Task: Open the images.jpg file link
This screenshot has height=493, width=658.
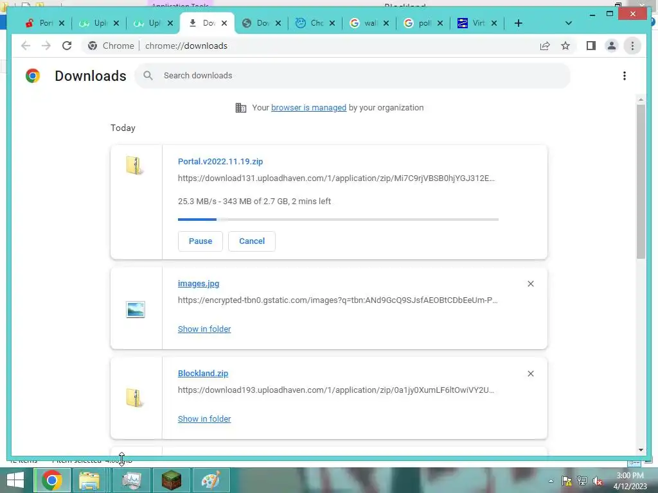Action: [x=199, y=284]
